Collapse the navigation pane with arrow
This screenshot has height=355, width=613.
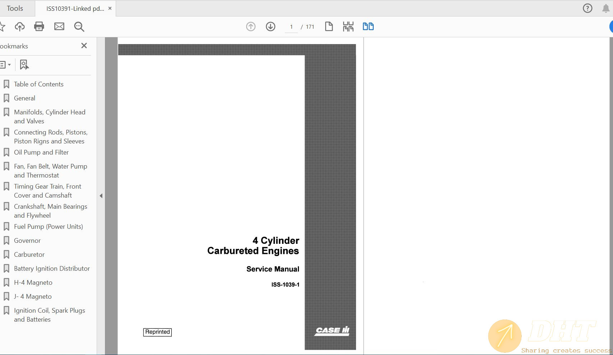click(101, 196)
